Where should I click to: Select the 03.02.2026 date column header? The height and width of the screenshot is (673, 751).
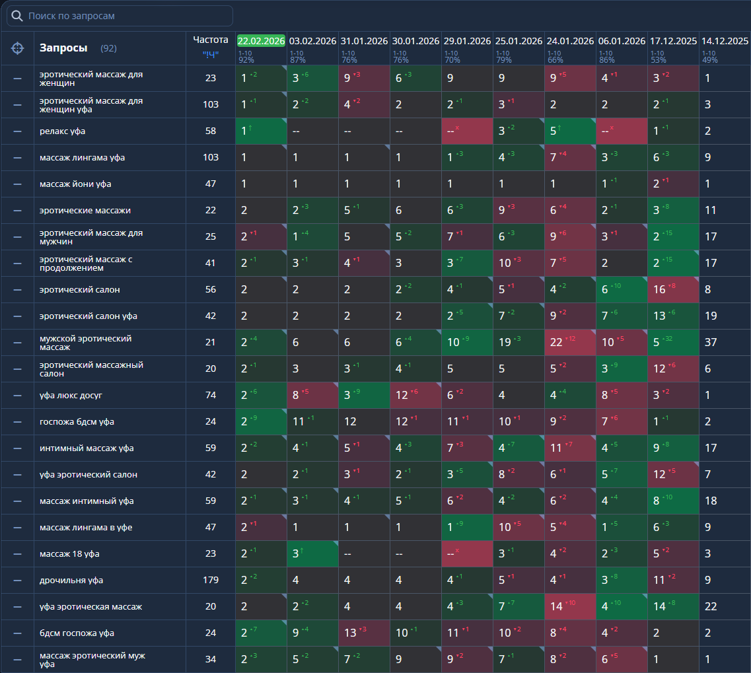[313, 41]
